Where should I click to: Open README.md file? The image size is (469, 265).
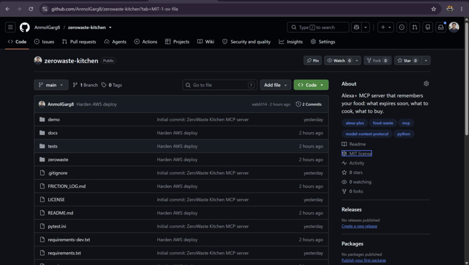61,213
